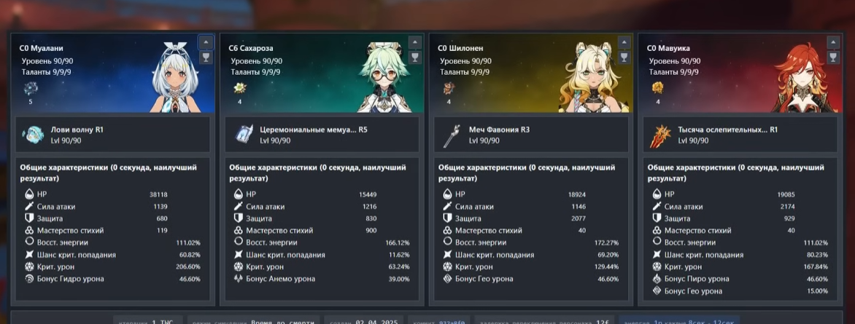Click the trophy icon on Шилонен card
This screenshot has width=855, height=324.
tap(624, 58)
